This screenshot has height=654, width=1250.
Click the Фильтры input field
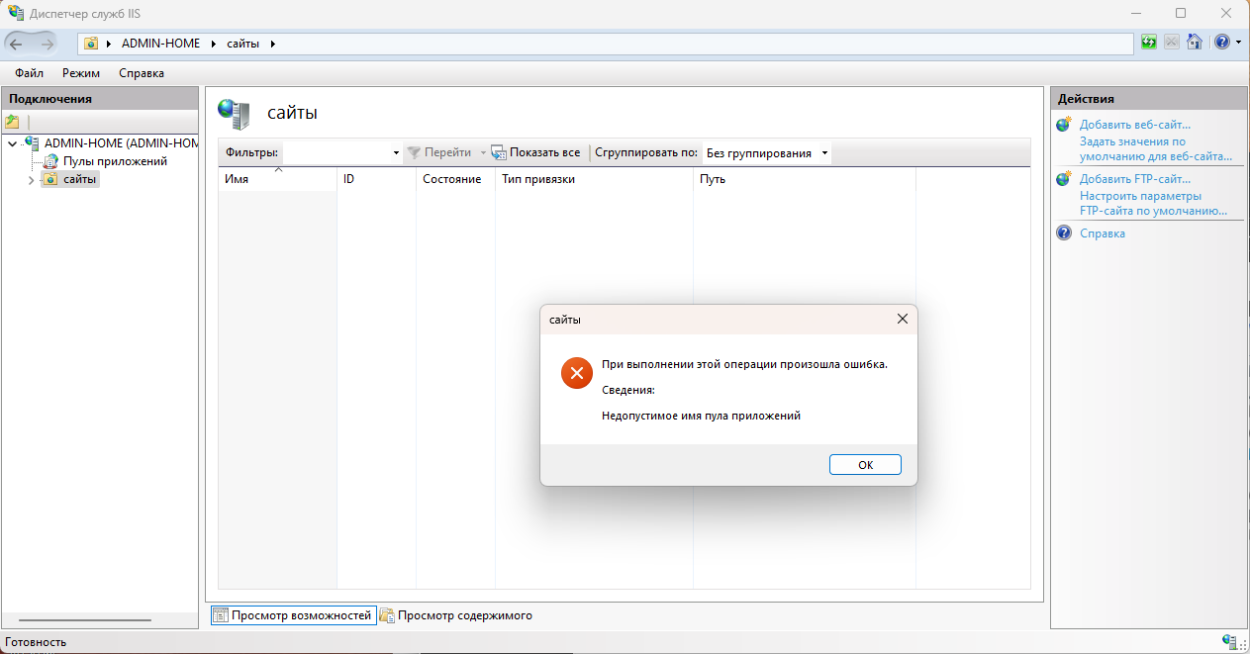pos(337,153)
